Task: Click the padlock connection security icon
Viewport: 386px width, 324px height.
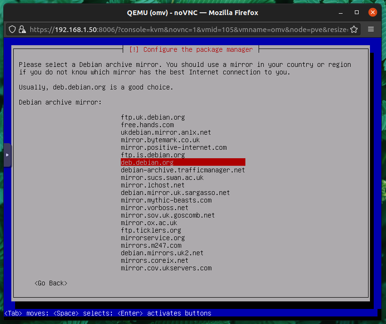Action: point(22,30)
